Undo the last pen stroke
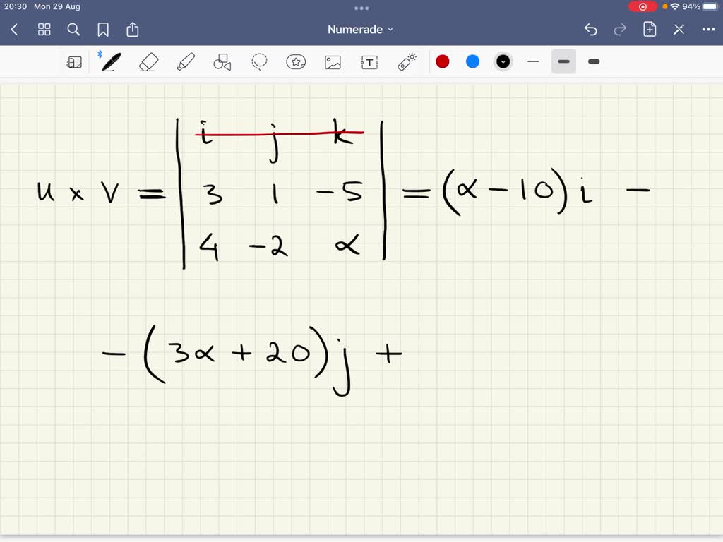 [x=591, y=29]
